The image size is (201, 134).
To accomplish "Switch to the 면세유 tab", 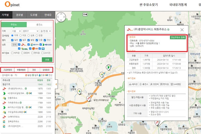I will point(48,15).
